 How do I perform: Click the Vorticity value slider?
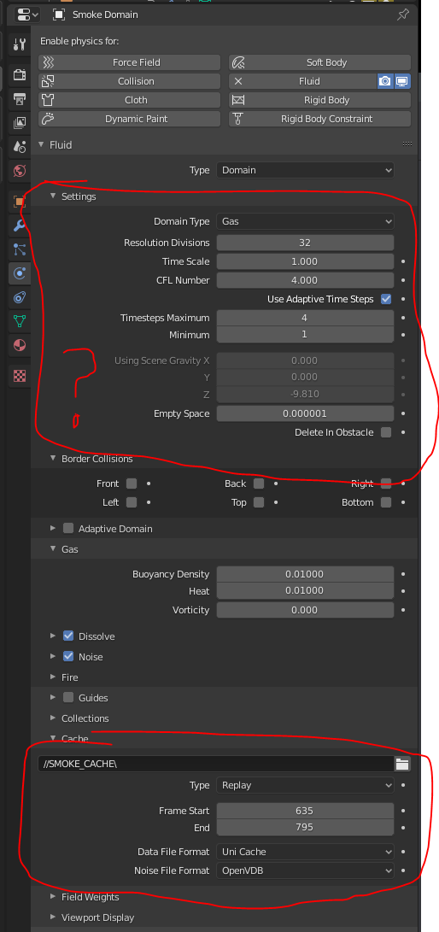305,610
